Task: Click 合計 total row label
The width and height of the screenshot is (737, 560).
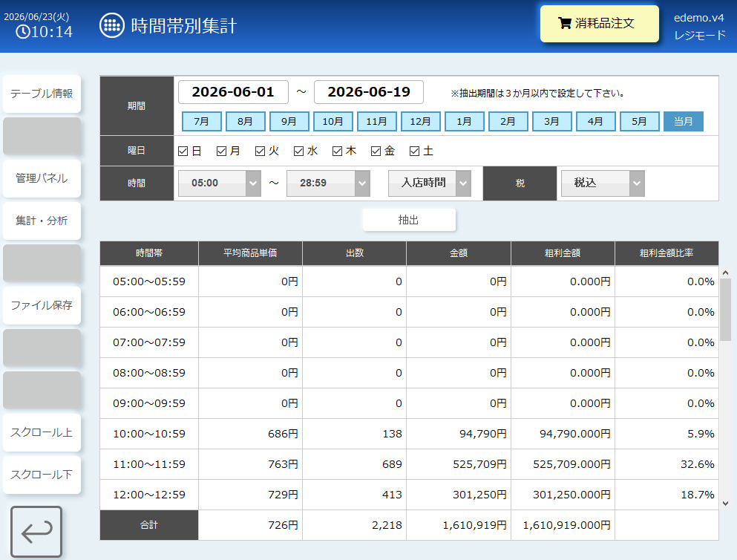Action: tap(149, 525)
